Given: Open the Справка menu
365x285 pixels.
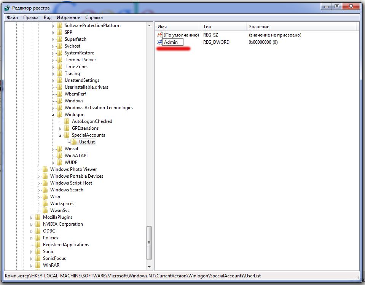Looking at the screenshot, I should point(94,18).
